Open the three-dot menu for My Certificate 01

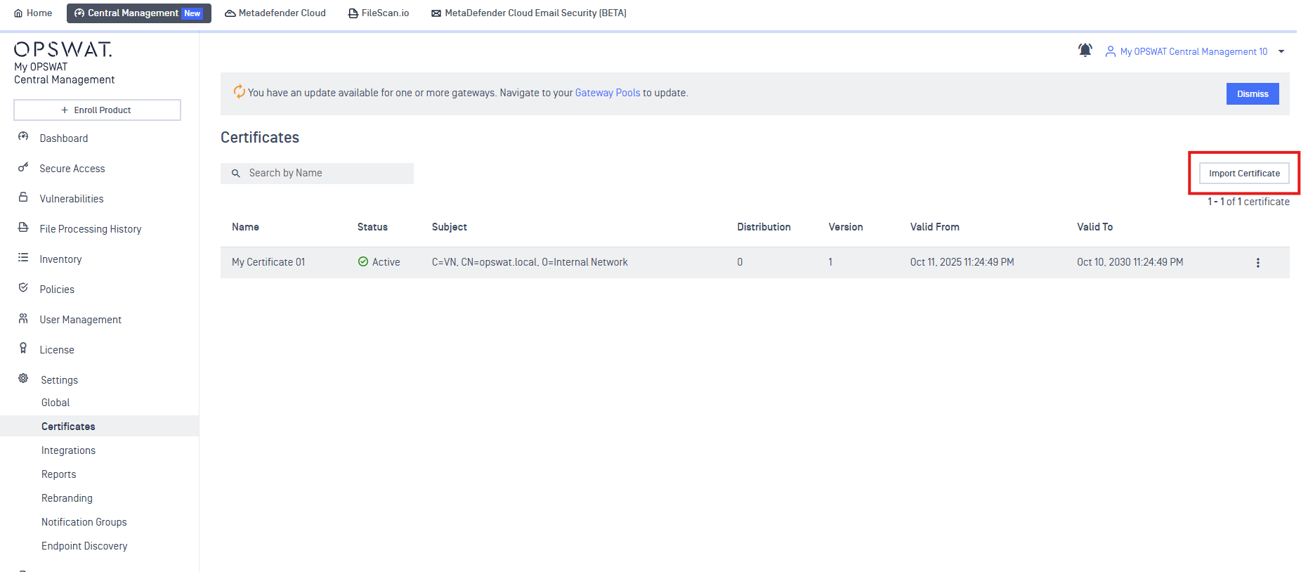pos(1257,263)
